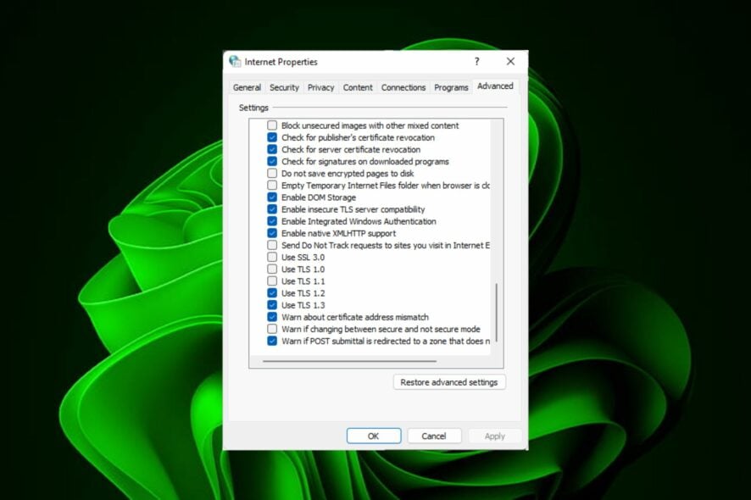751x500 pixels.
Task: Toggle Use TLS 1.3 off
Action: [273, 305]
